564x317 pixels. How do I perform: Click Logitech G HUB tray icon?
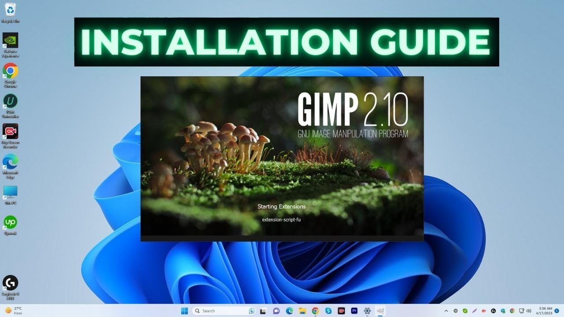(493, 311)
